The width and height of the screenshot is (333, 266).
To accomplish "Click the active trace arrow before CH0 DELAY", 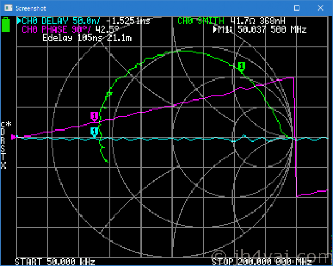I will click(x=19, y=21).
